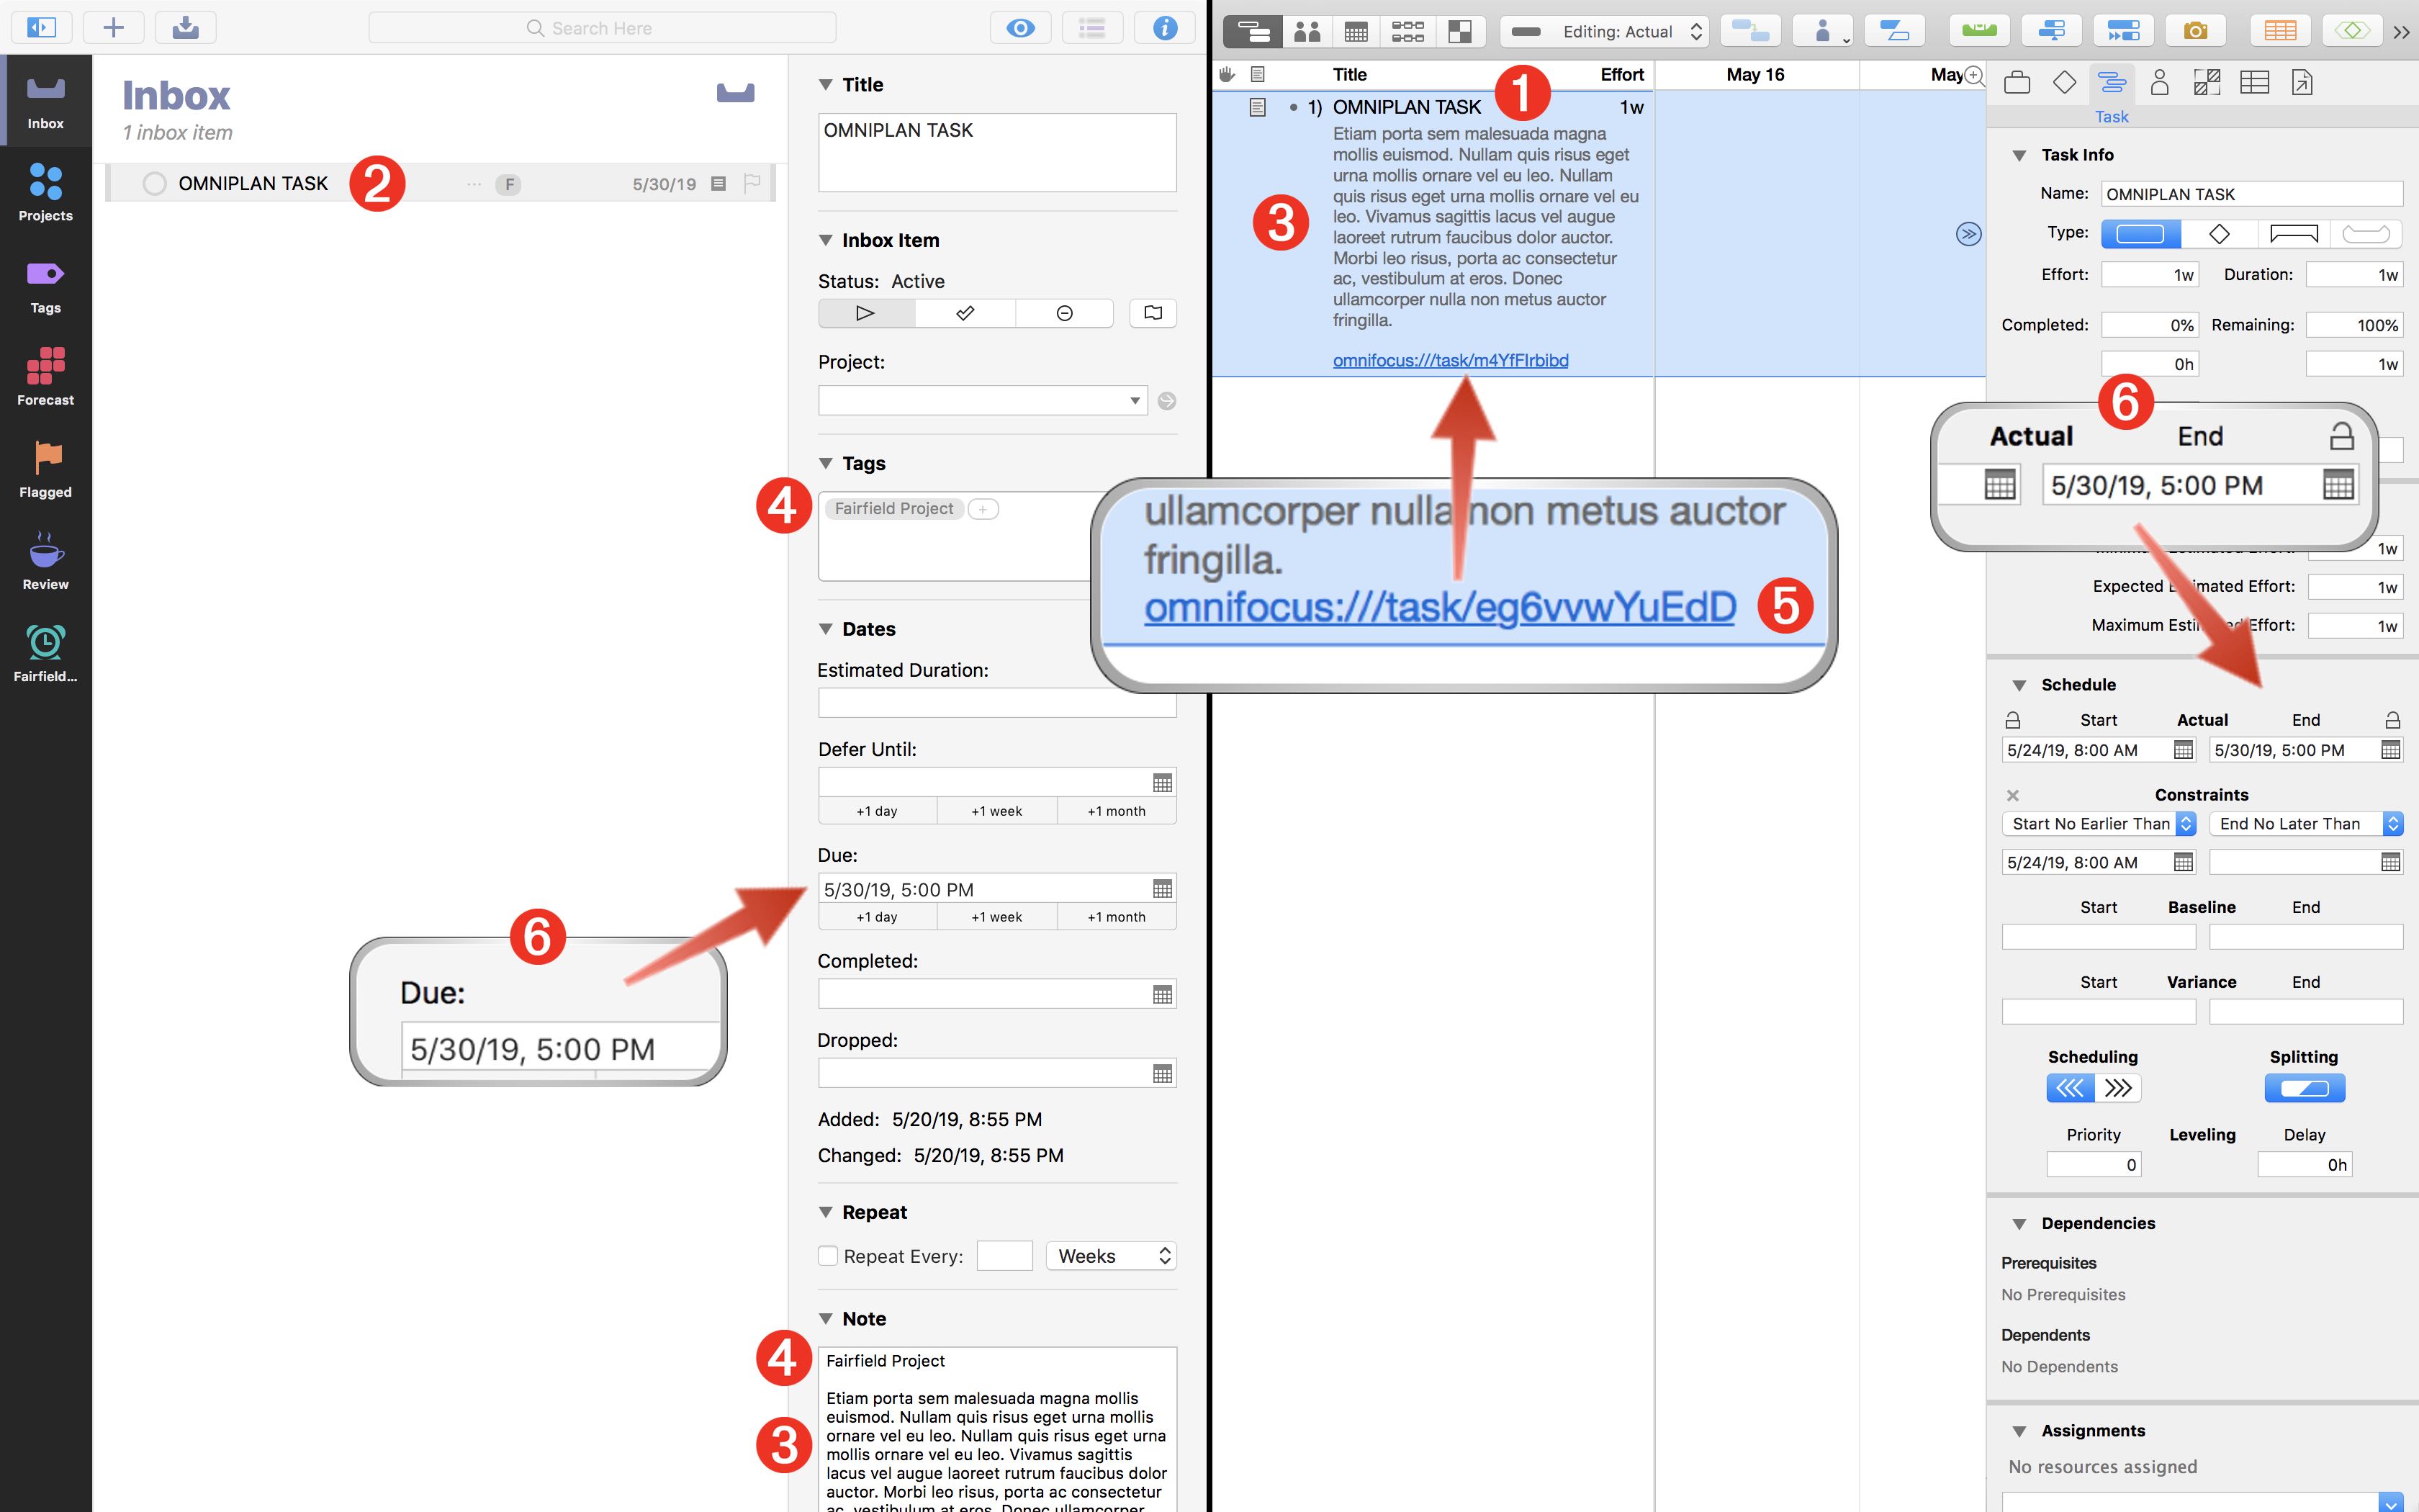Open the Milestones inspector diamond tab
Image resolution: width=2419 pixels, height=1512 pixels.
[x=2064, y=83]
